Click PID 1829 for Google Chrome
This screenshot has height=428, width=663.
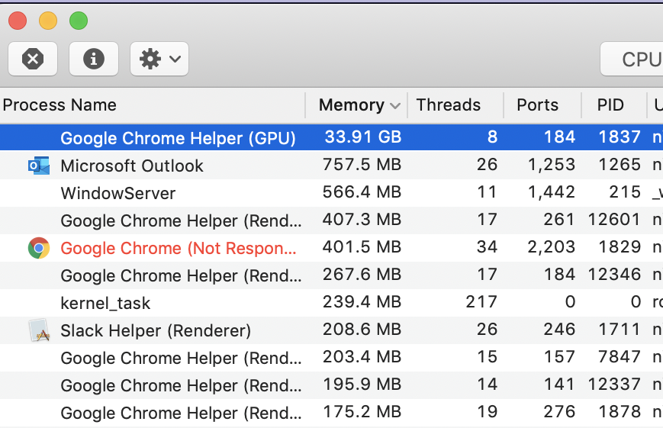pos(620,247)
